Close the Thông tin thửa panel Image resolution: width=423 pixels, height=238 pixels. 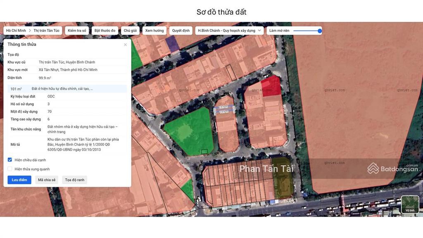tap(126, 45)
